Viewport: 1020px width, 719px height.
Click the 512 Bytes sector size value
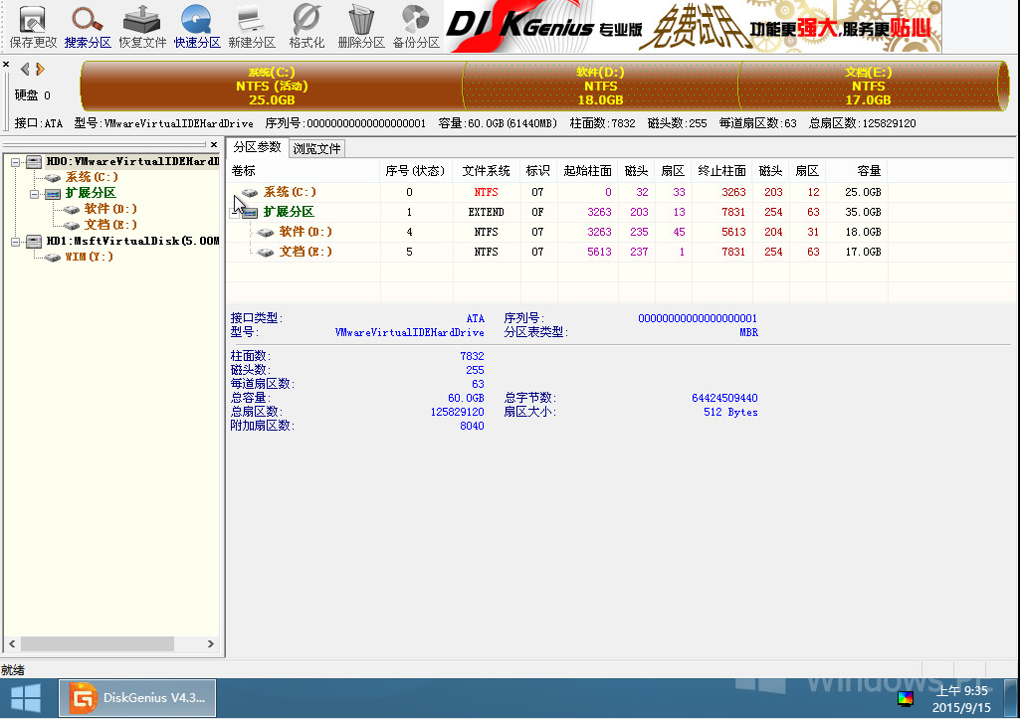730,412
